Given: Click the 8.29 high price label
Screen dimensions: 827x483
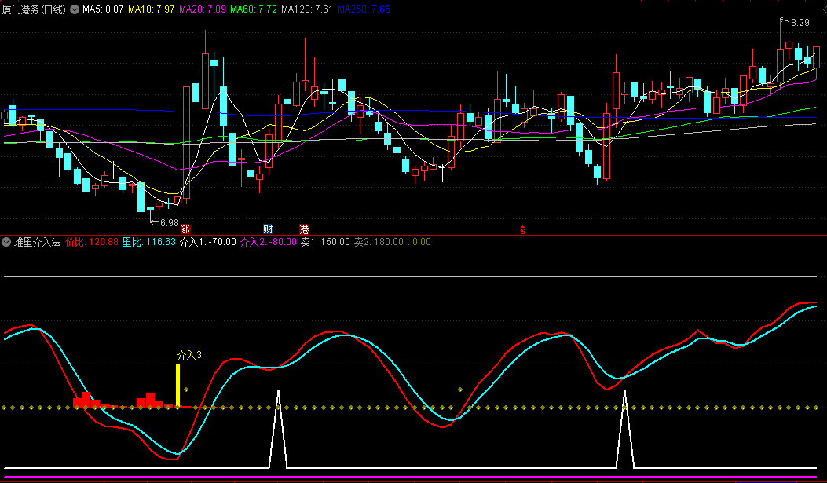Looking at the screenshot, I should tap(800, 23).
